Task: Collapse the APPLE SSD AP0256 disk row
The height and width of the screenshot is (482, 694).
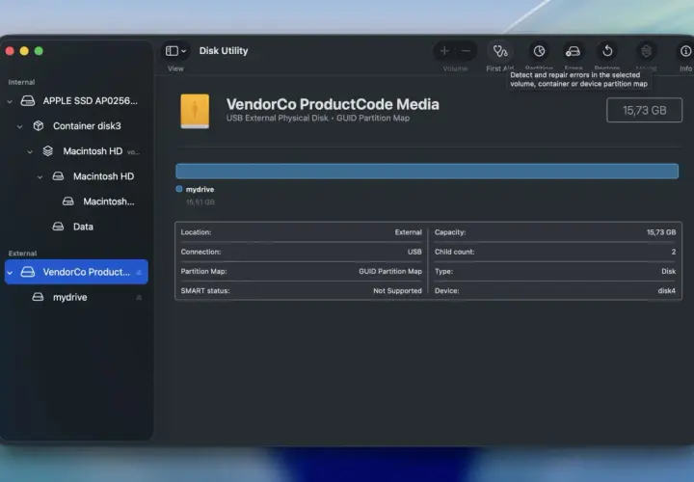Action: click(10, 101)
